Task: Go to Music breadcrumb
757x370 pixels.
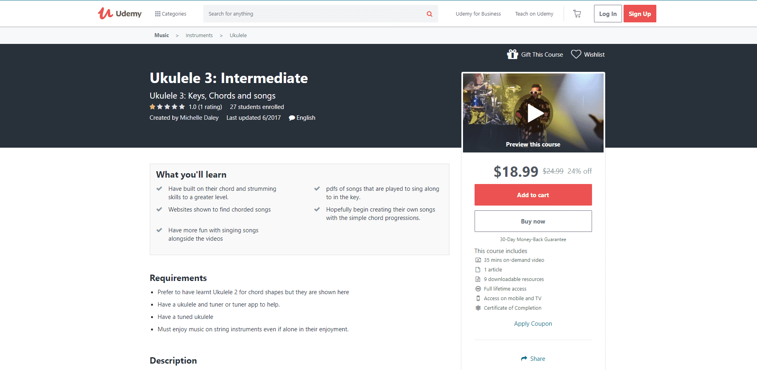Action: [x=162, y=35]
